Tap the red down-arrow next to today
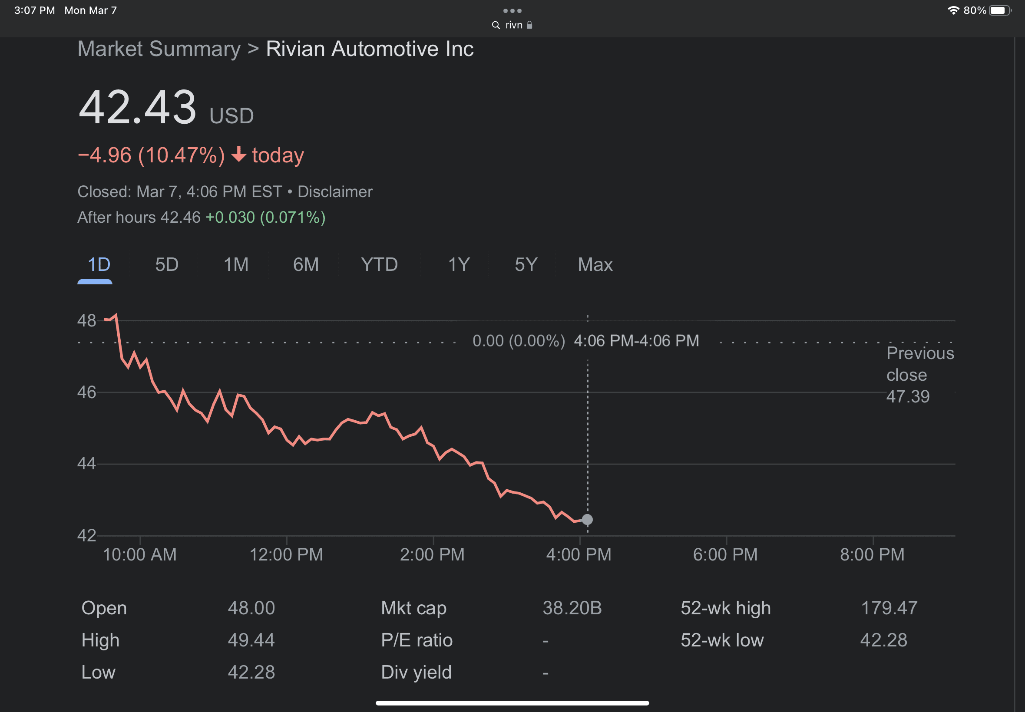 click(x=239, y=155)
